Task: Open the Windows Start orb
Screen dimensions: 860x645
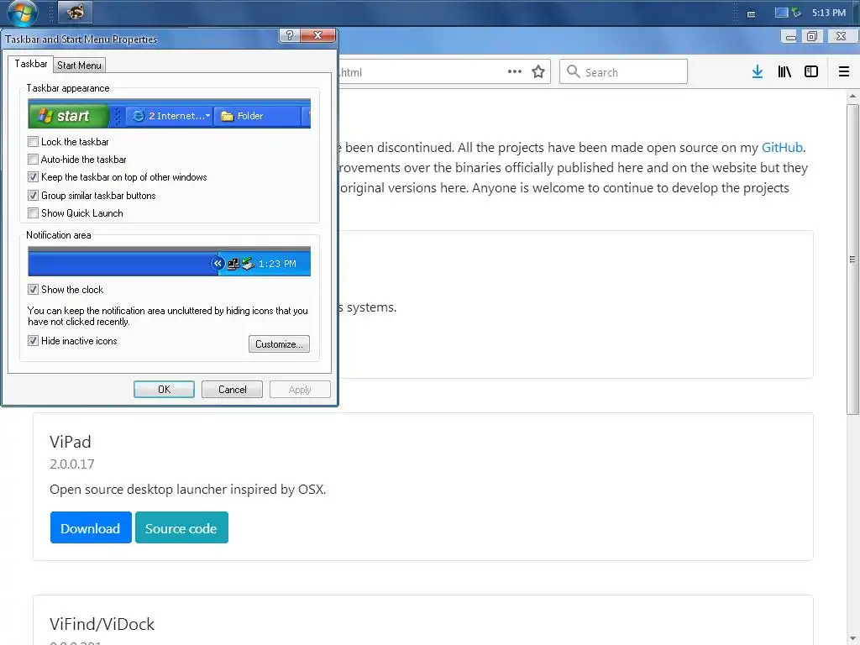Action: pos(22,12)
